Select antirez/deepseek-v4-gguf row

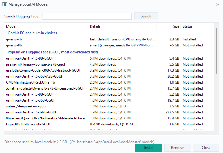[x=109, y=106]
